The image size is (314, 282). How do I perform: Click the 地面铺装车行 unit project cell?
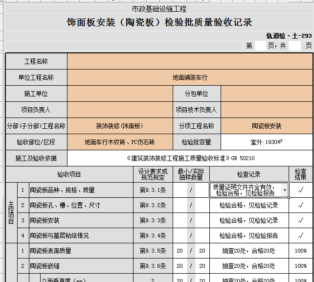point(190,77)
